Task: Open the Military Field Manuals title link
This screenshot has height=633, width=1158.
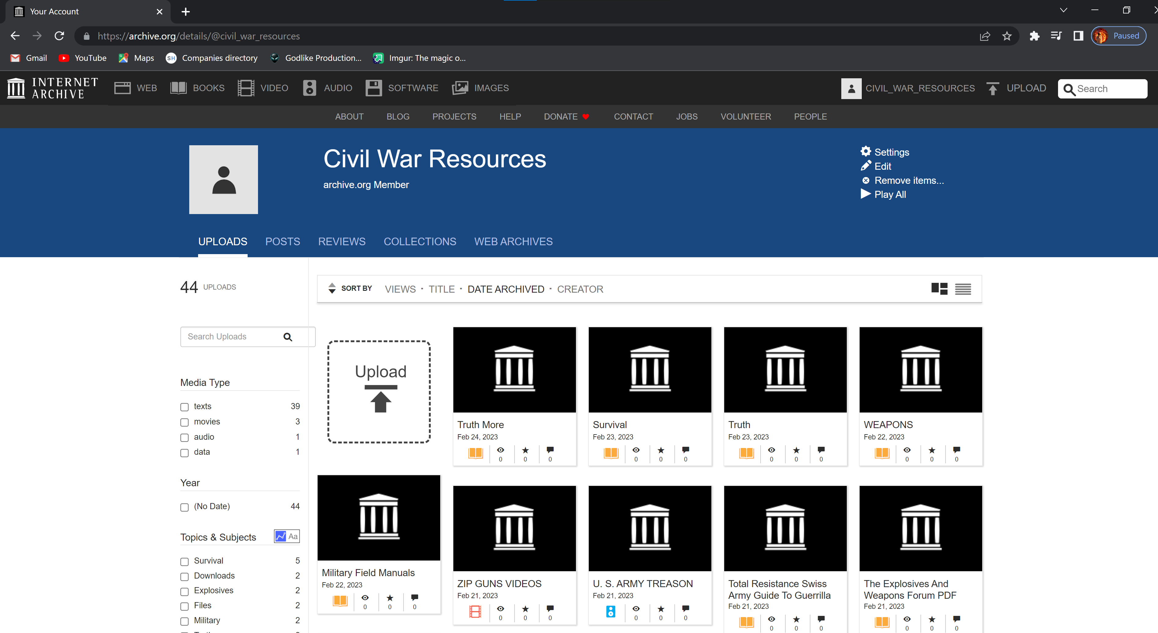Action: pos(368,573)
